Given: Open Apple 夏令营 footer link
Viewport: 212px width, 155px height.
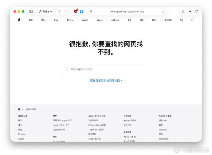Looking at the screenshot, I should (x=94, y=139).
